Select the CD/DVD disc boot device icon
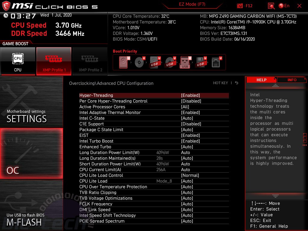The width and height of the screenshot is (308, 231). click(140, 62)
